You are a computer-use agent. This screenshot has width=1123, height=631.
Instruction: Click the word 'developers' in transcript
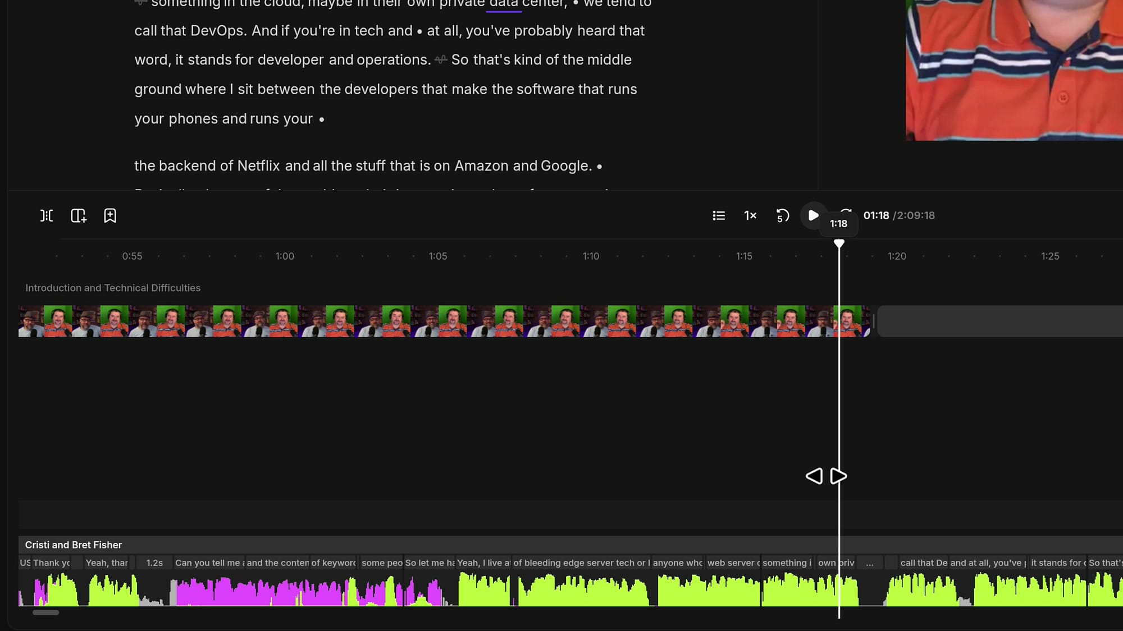click(381, 89)
